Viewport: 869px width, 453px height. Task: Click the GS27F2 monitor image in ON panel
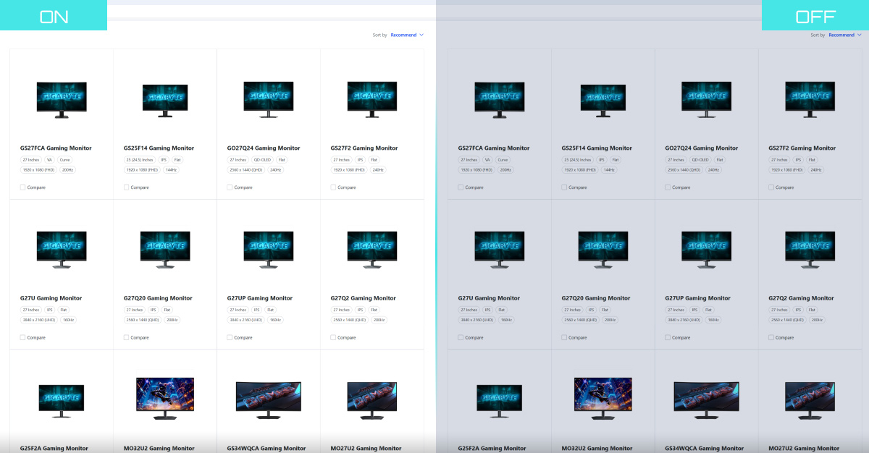point(372,99)
